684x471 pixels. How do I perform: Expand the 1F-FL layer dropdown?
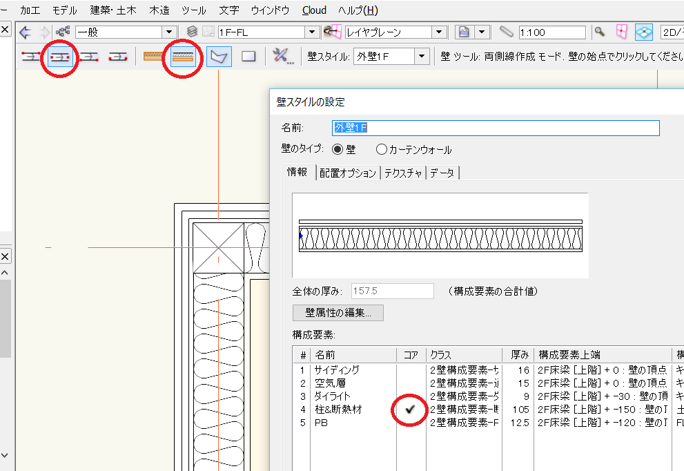[312, 32]
